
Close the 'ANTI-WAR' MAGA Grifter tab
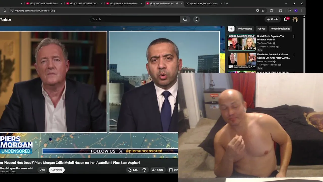pos(61,4)
